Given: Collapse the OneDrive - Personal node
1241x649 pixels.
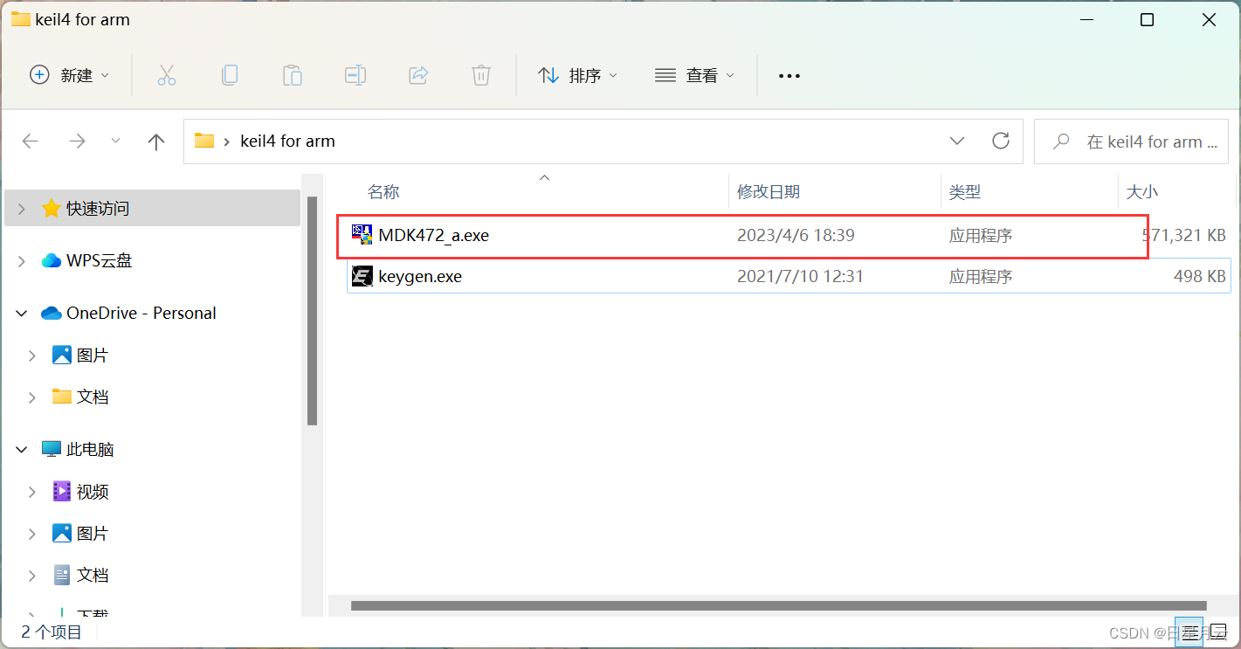Looking at the screenshot, I should point(22,313).
